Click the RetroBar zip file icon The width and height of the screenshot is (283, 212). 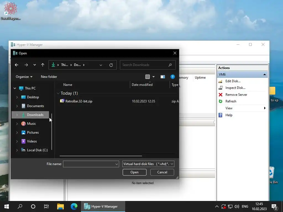point(62,101)
